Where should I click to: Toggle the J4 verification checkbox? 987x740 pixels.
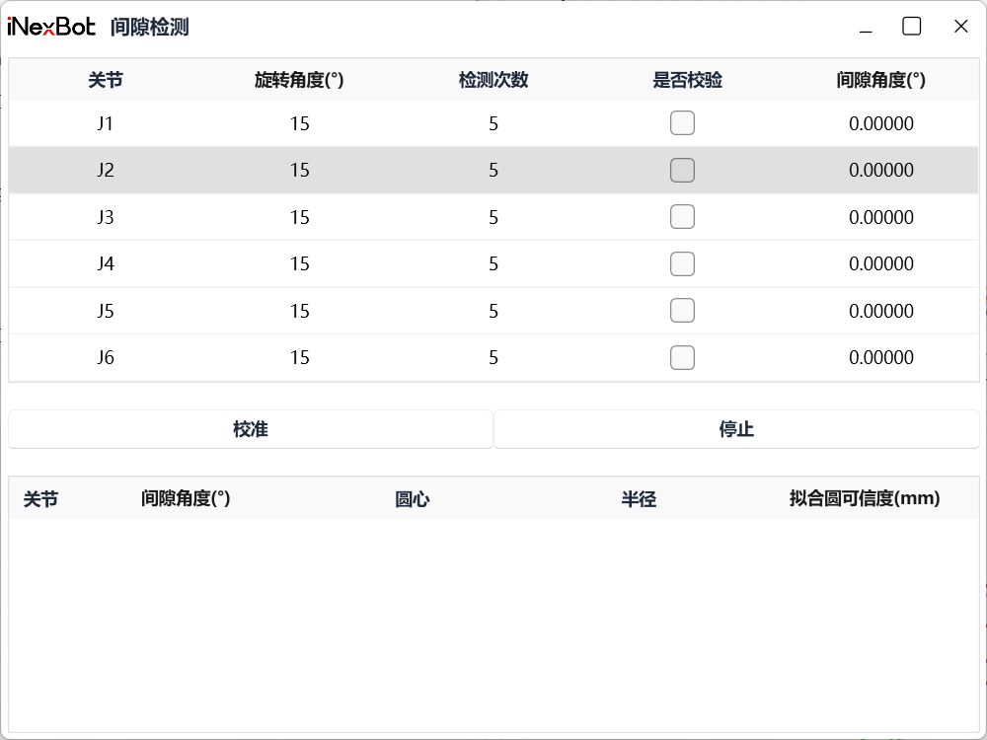(682, 263)
